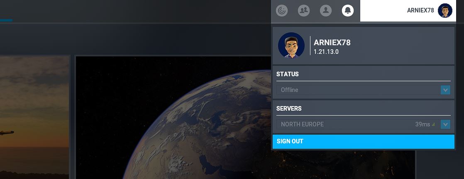Open the live activity swirl icon
464x179 pixels.
pyautogui.click(x=282, y=11)
